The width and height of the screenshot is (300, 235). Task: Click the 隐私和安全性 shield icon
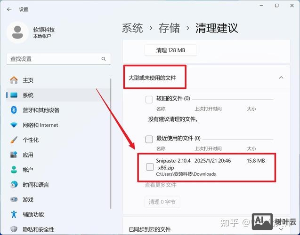[x=14, y=229]
